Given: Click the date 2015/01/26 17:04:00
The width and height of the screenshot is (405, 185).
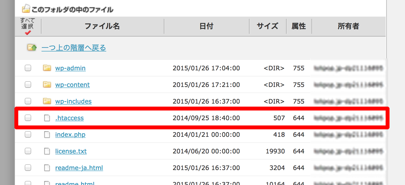Looking at the screenshot, I should (206, 68).
